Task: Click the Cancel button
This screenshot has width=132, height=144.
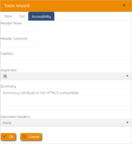Action: point(31,137)
